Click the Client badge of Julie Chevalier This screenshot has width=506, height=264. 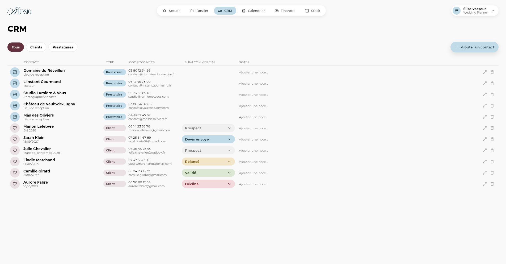pos(115,150)
